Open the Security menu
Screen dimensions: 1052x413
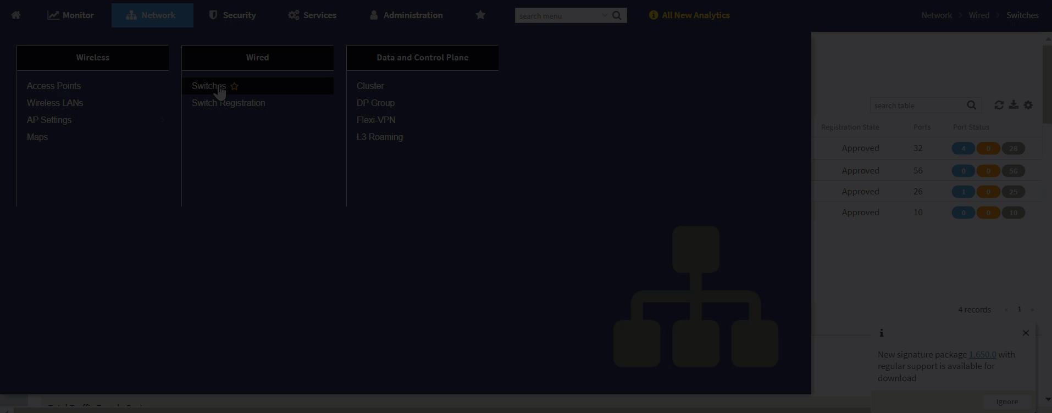(x=232, y=15)
